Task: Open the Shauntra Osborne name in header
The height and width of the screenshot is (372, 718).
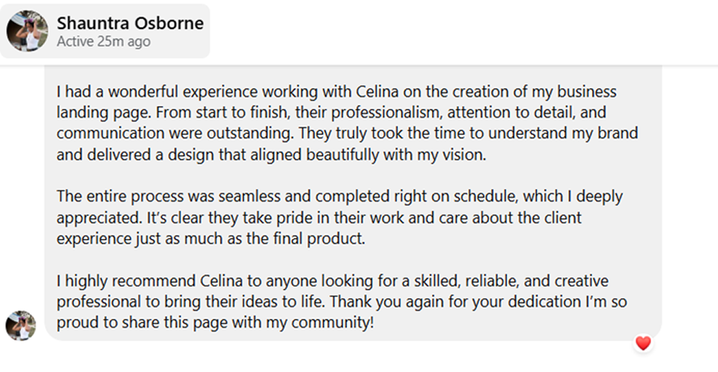Action: coord(130,23)
